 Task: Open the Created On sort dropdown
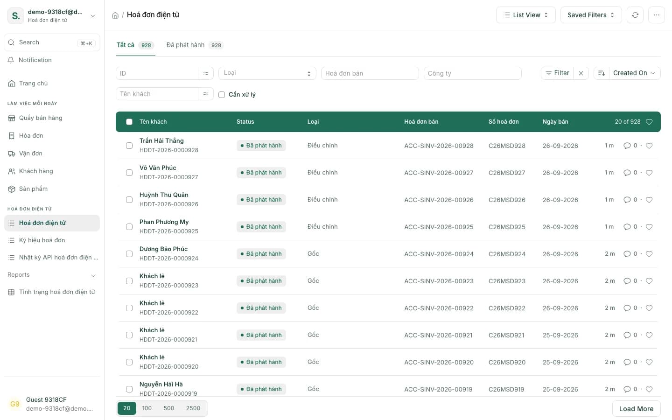(635, 73)
